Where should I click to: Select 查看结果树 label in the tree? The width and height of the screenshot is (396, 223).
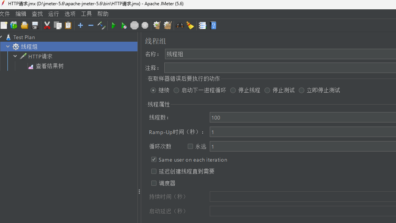[x=50, y=66]
